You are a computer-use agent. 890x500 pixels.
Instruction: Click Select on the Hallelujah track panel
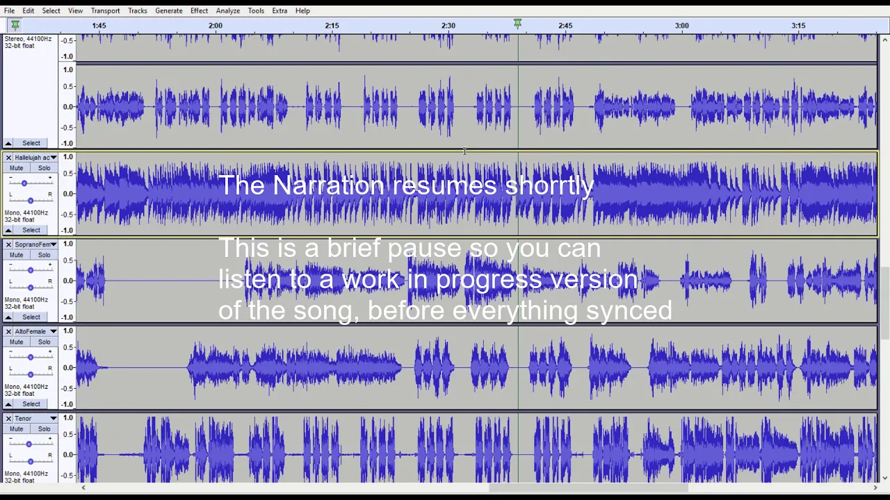point(31,230)
